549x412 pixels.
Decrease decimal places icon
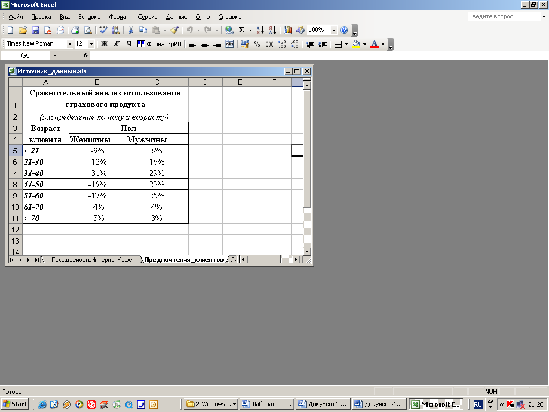(294, 44)
